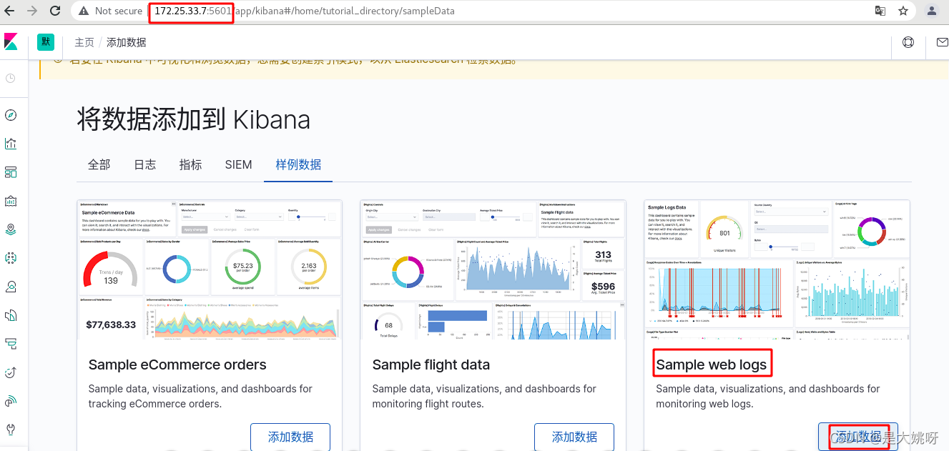Open Visualize chart icon in sidebar
The image size is (949, 451).
click(11, 144)
